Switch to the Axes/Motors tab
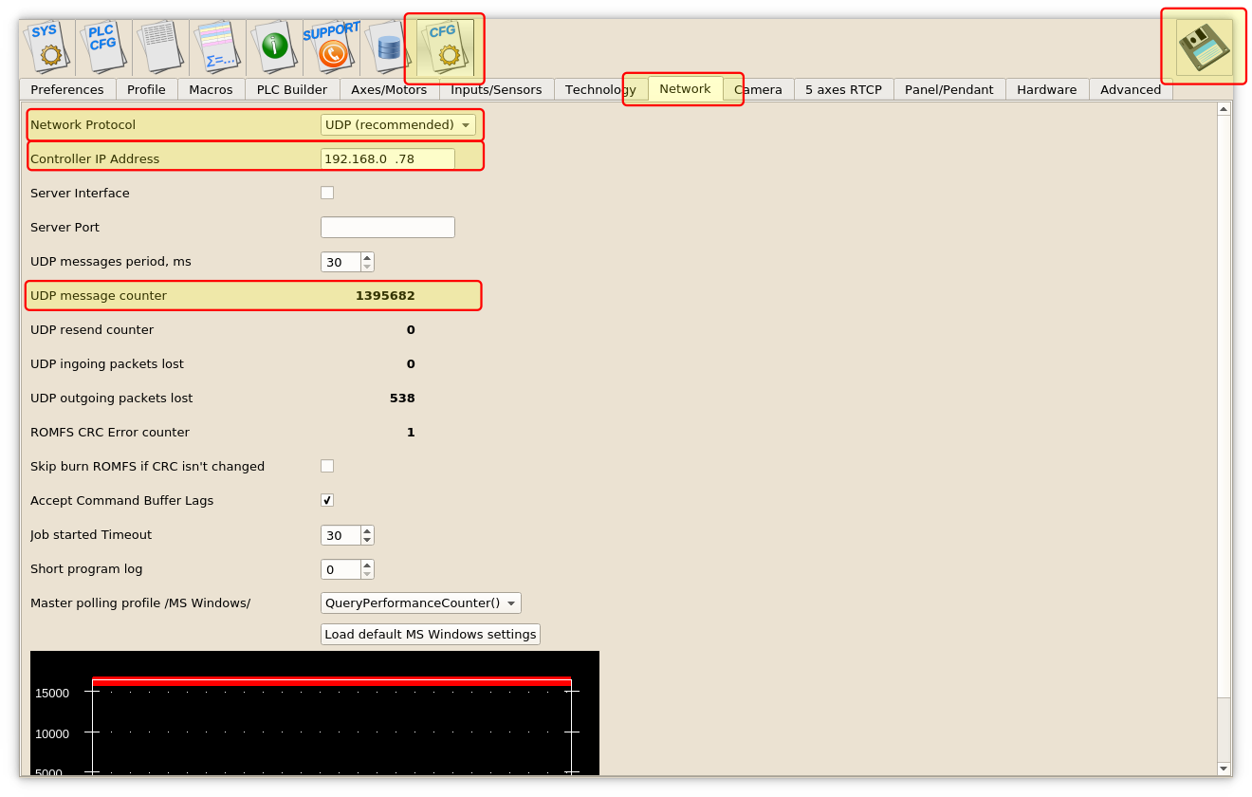This screenshot has width=1252, height=797. pos(389,89)
